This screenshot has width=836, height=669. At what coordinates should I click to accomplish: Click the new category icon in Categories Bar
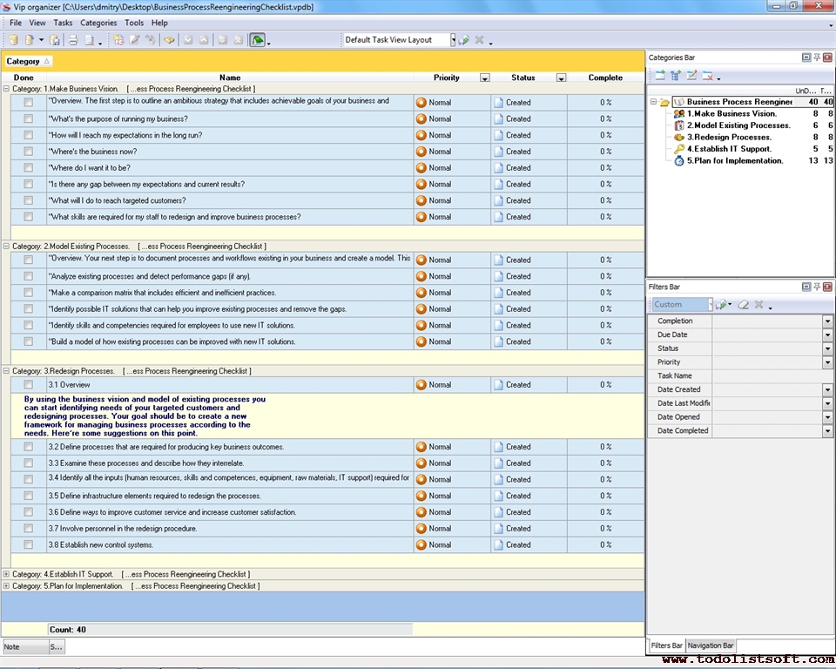(x=661, y=76)
